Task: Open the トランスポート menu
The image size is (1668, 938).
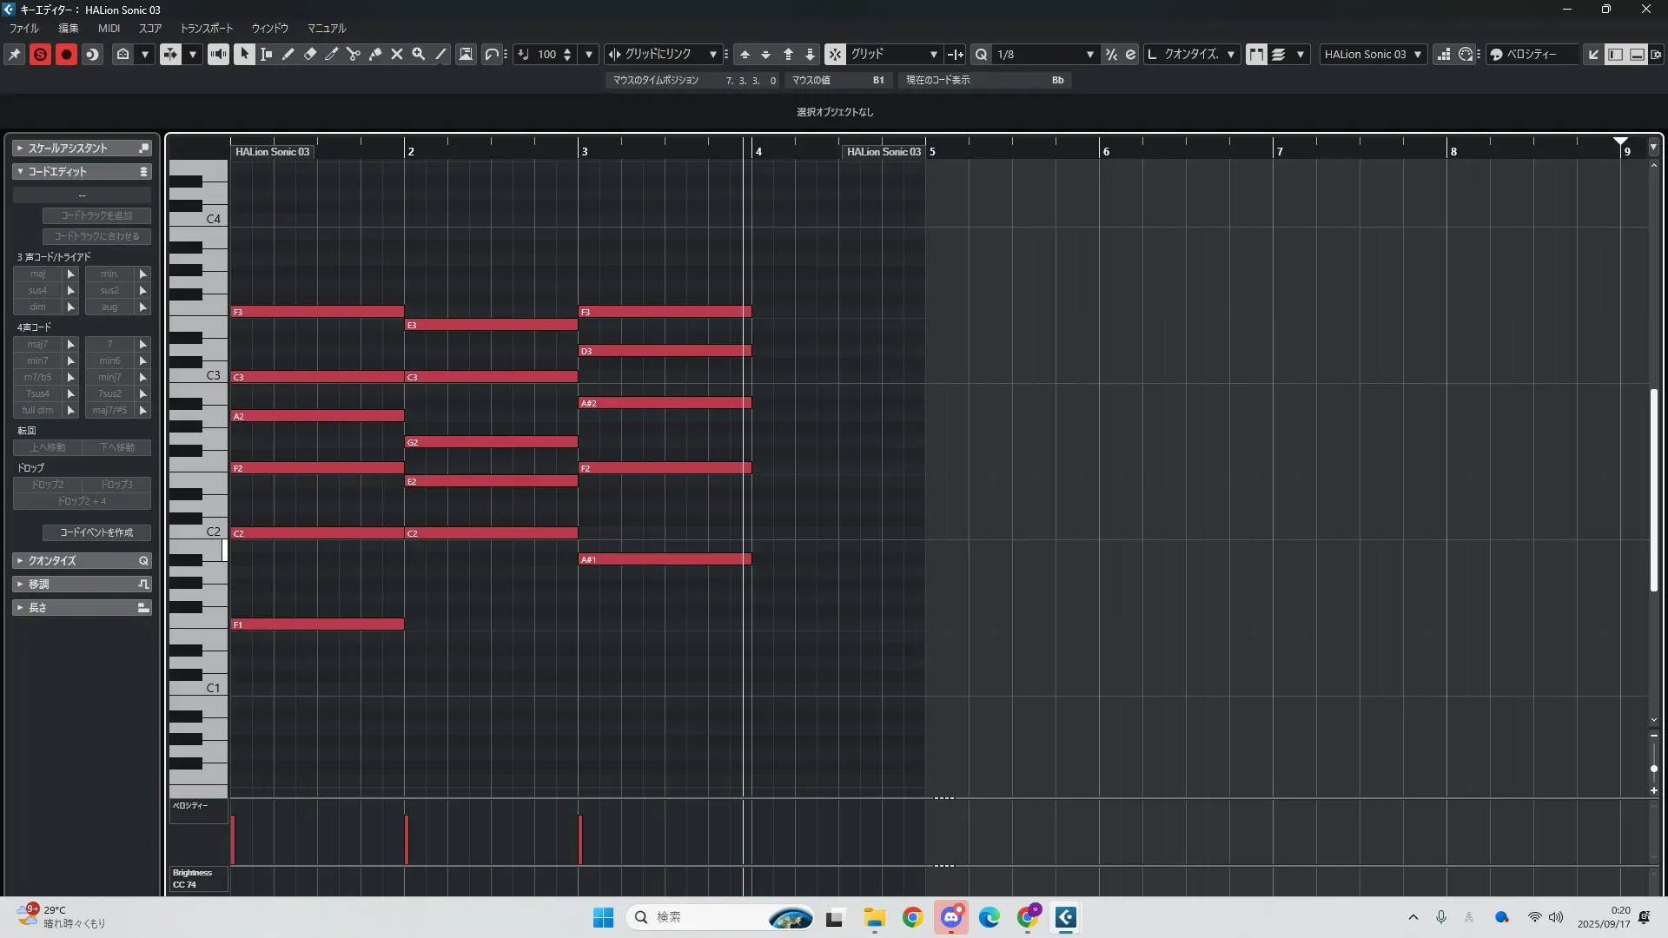Action: [206, 28]
